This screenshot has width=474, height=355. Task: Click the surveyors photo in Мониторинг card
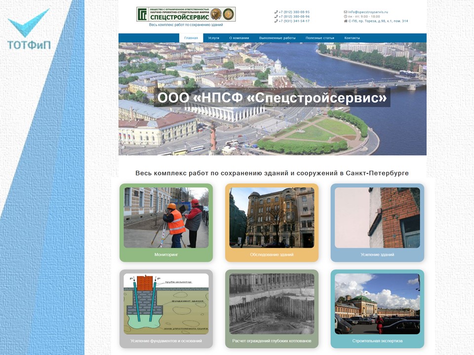coord(166,217)
